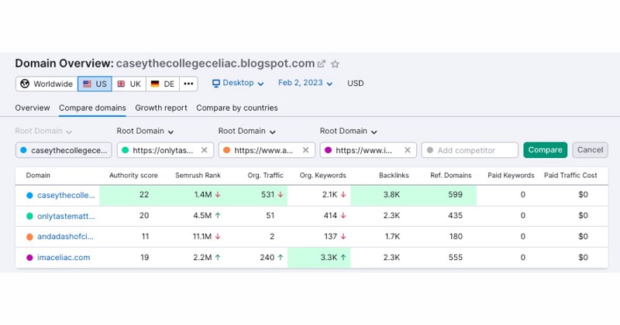Click the USD currency label

pyautogui.click(x=356, y=84)
